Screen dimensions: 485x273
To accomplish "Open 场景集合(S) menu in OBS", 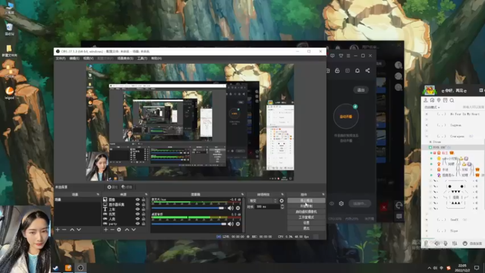I will tap(125, 58).
